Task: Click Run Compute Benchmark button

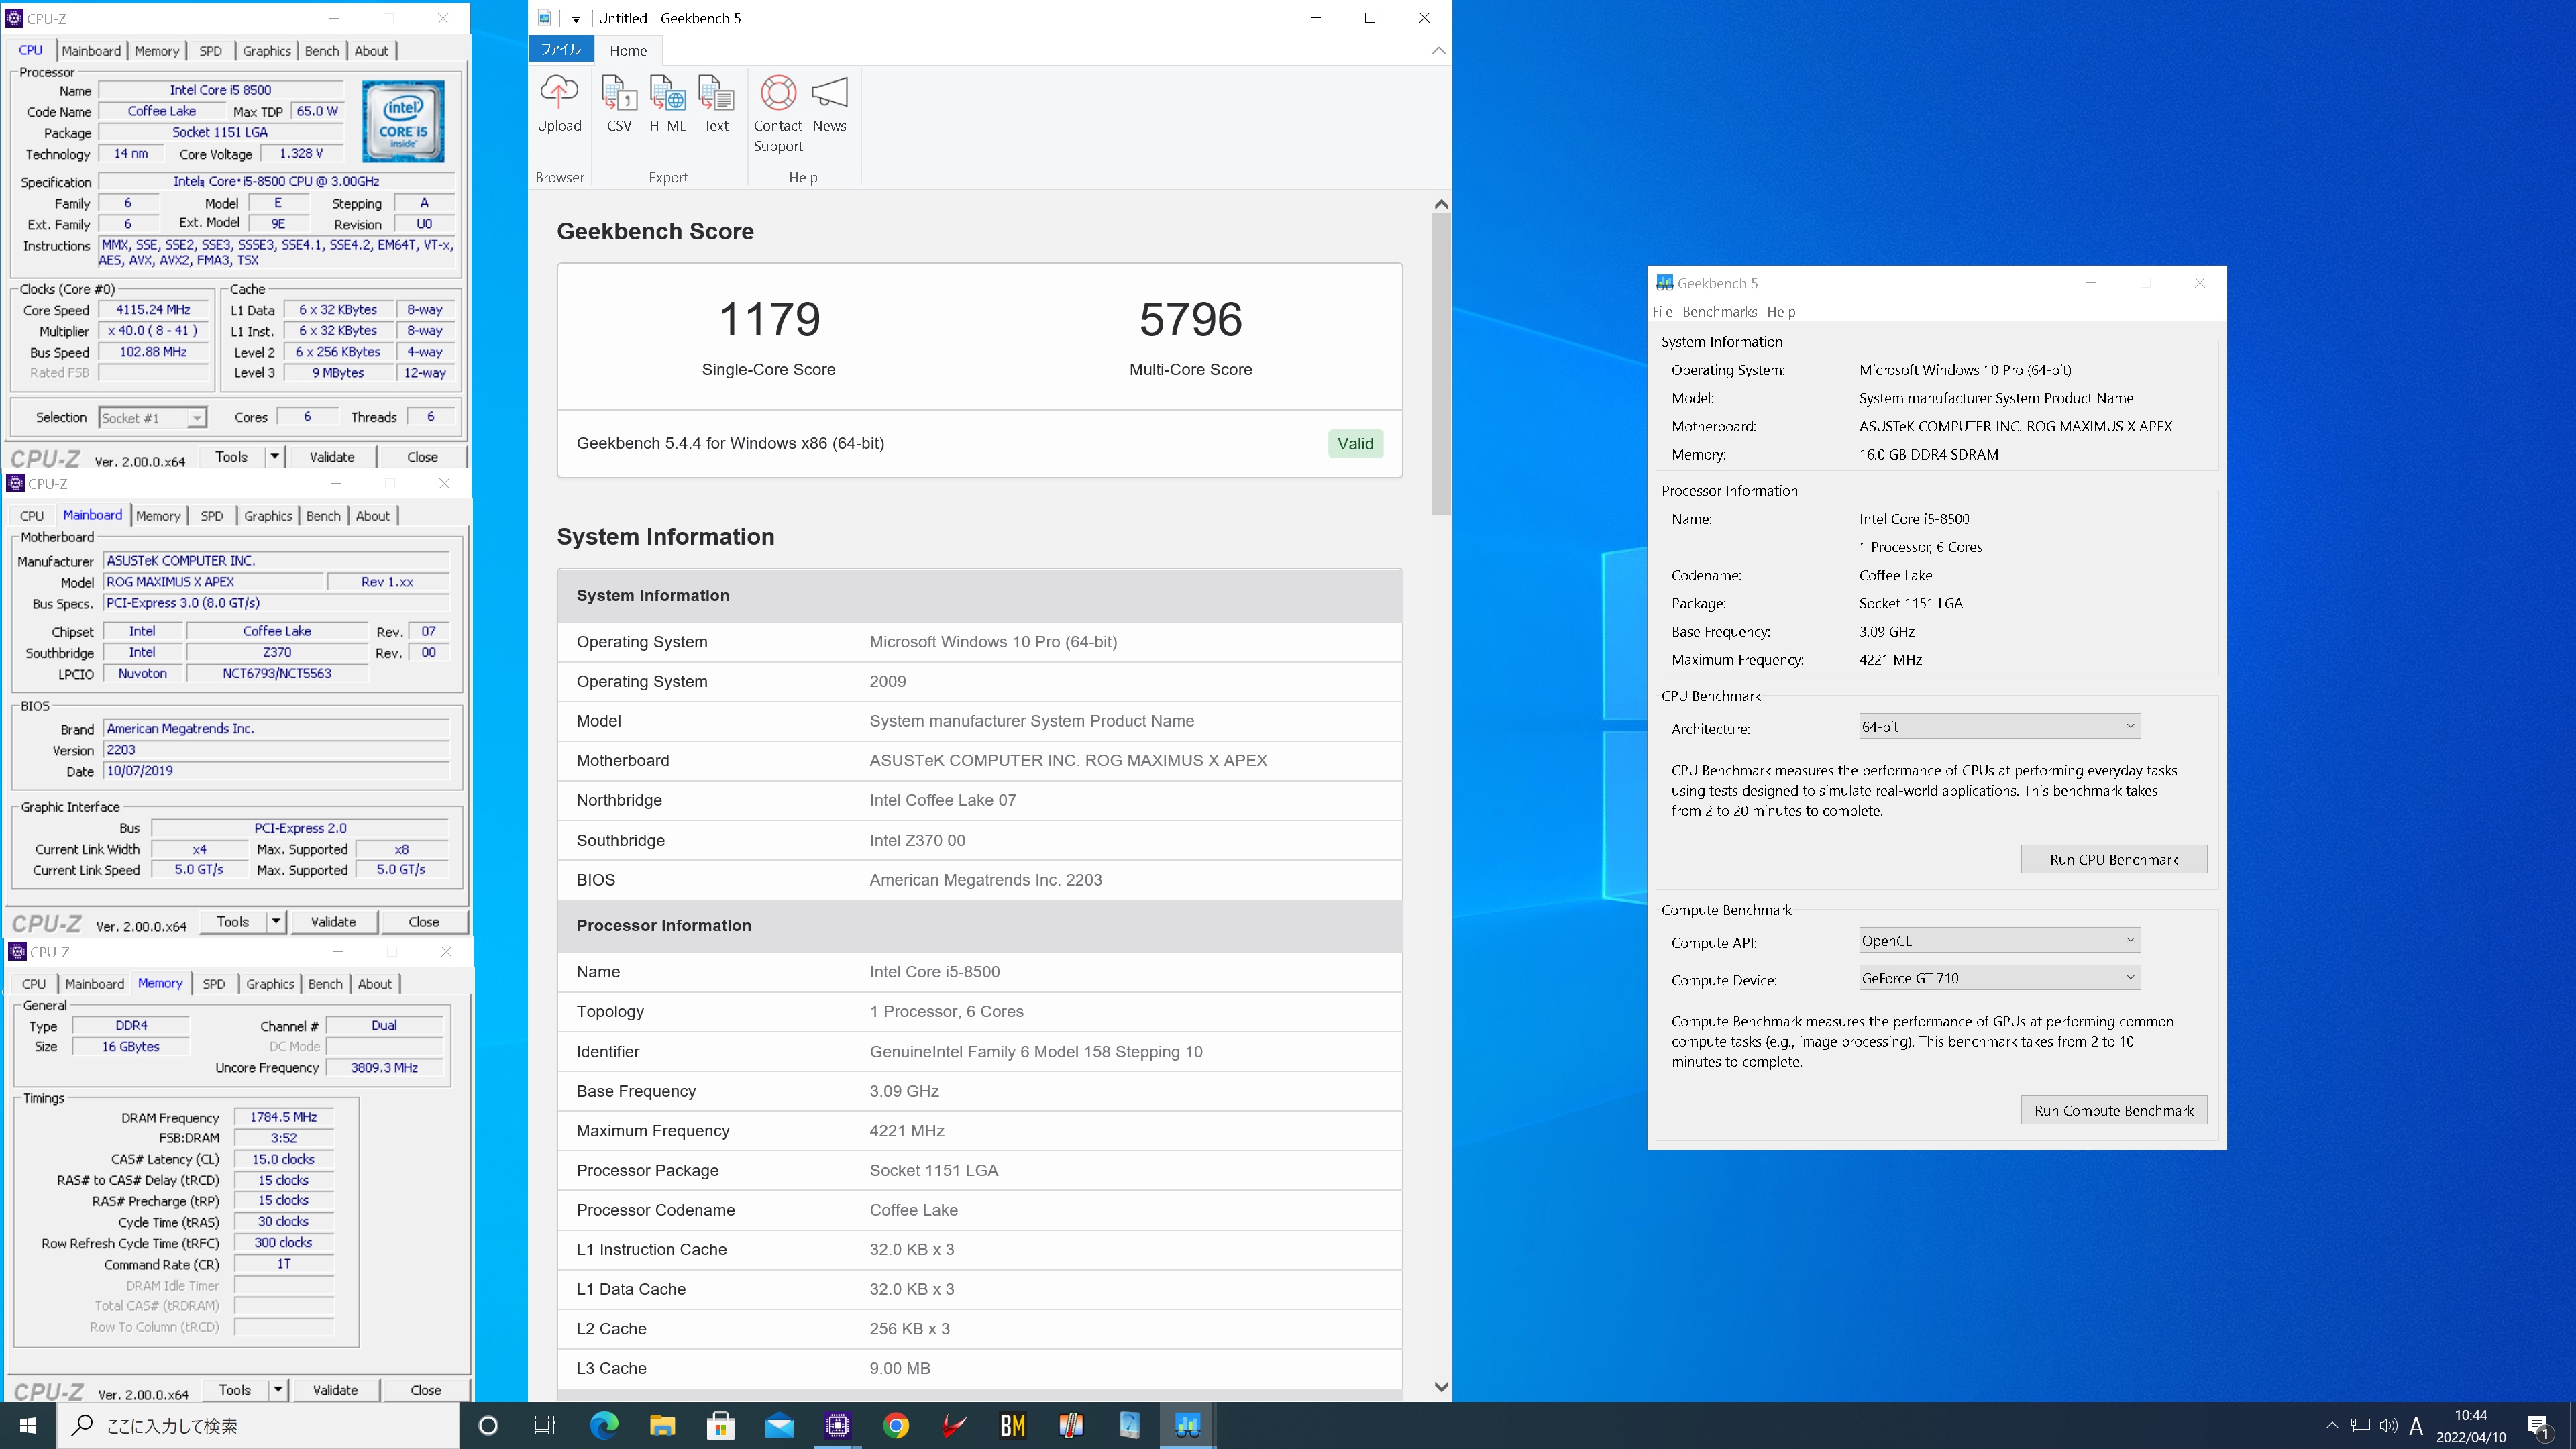Action: 2113,1110
